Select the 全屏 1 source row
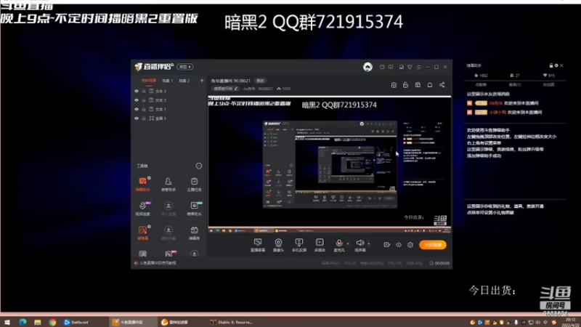581x327 pixels. (168, 118)
